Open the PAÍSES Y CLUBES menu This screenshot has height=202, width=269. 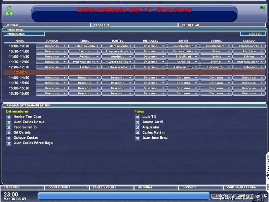[x=111, y=188]
